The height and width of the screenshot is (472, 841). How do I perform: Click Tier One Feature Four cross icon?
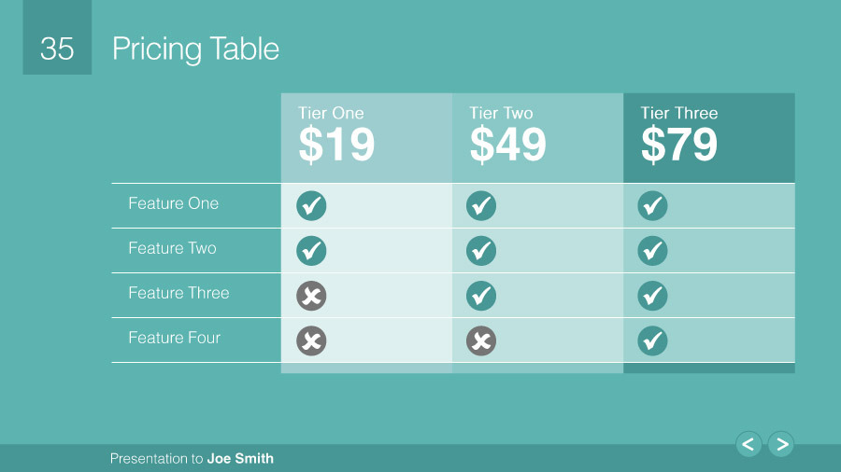pyautogui.click(x=311, y=340)
